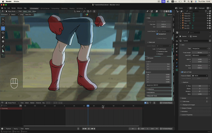Choose the Rotate tool

(x=3, y=33)
